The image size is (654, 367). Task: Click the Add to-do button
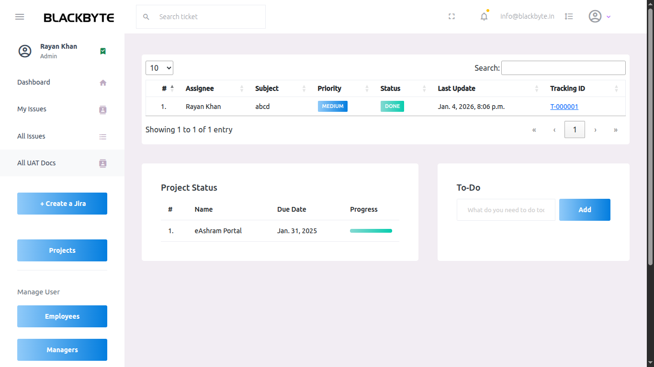click(x=585, y=210)
